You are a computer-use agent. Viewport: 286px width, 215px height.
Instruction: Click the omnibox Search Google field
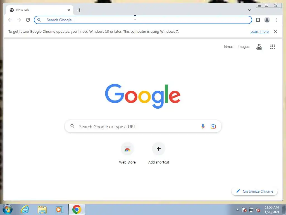143,20
